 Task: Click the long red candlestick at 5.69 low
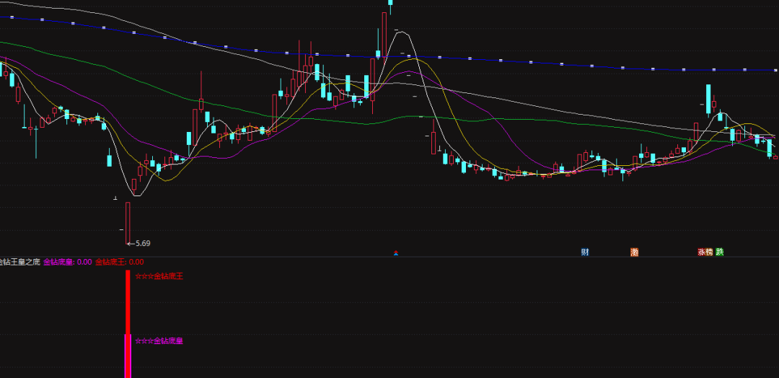[x=128, y=223]
